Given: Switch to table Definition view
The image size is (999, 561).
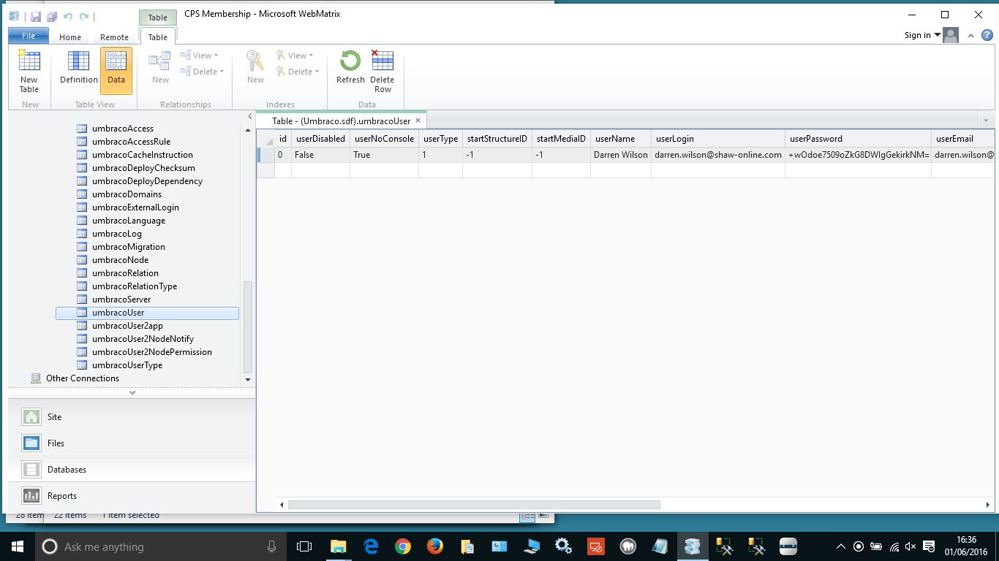Looking at the screenshot, I should [78, 71].
